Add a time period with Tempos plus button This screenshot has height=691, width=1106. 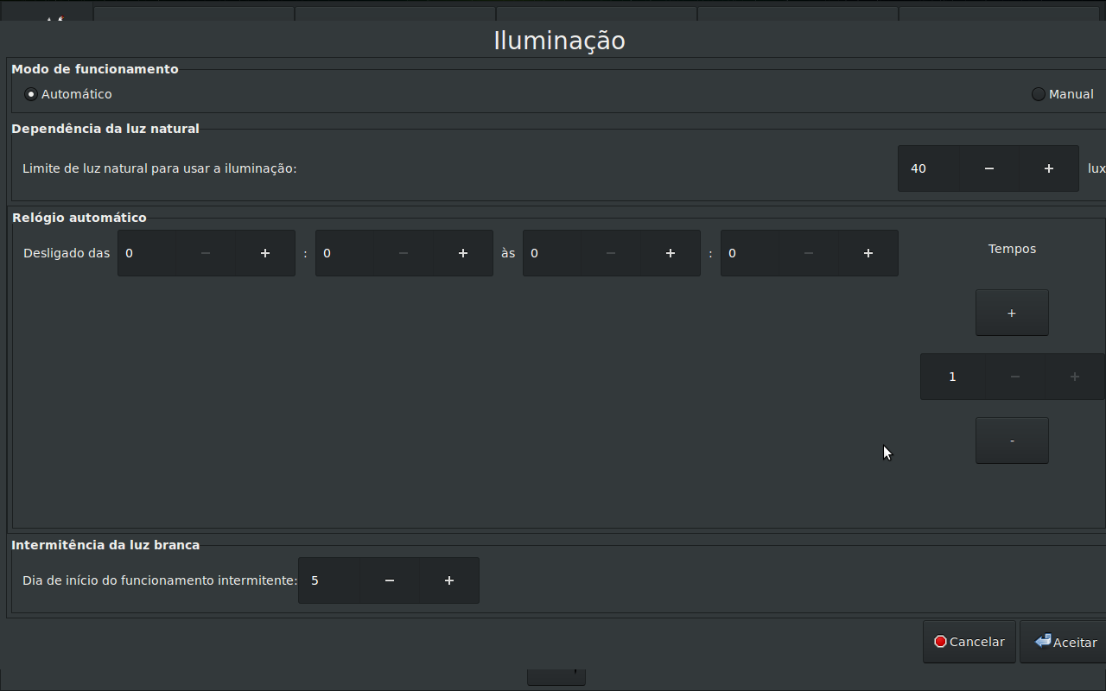pos(1012,313)
